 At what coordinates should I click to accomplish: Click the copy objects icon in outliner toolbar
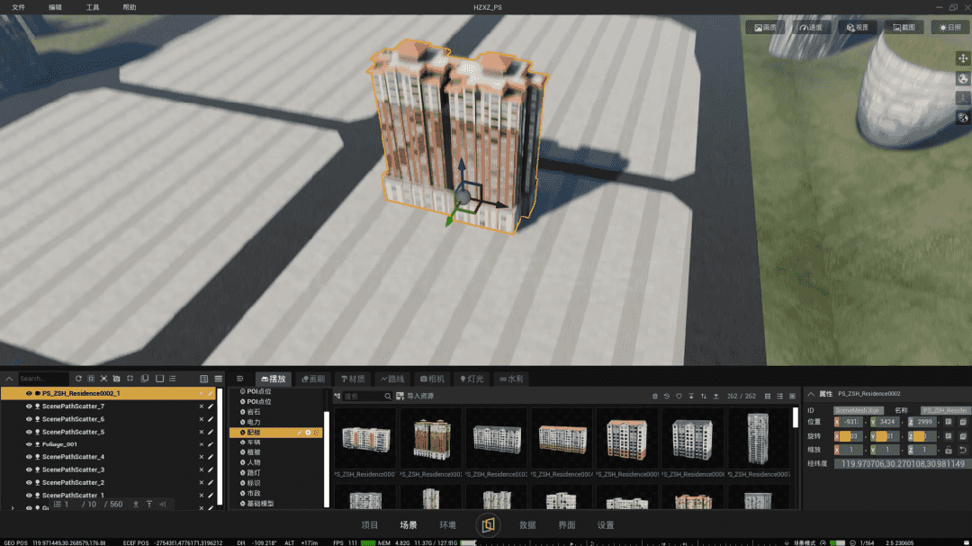[x=144, y=379]
